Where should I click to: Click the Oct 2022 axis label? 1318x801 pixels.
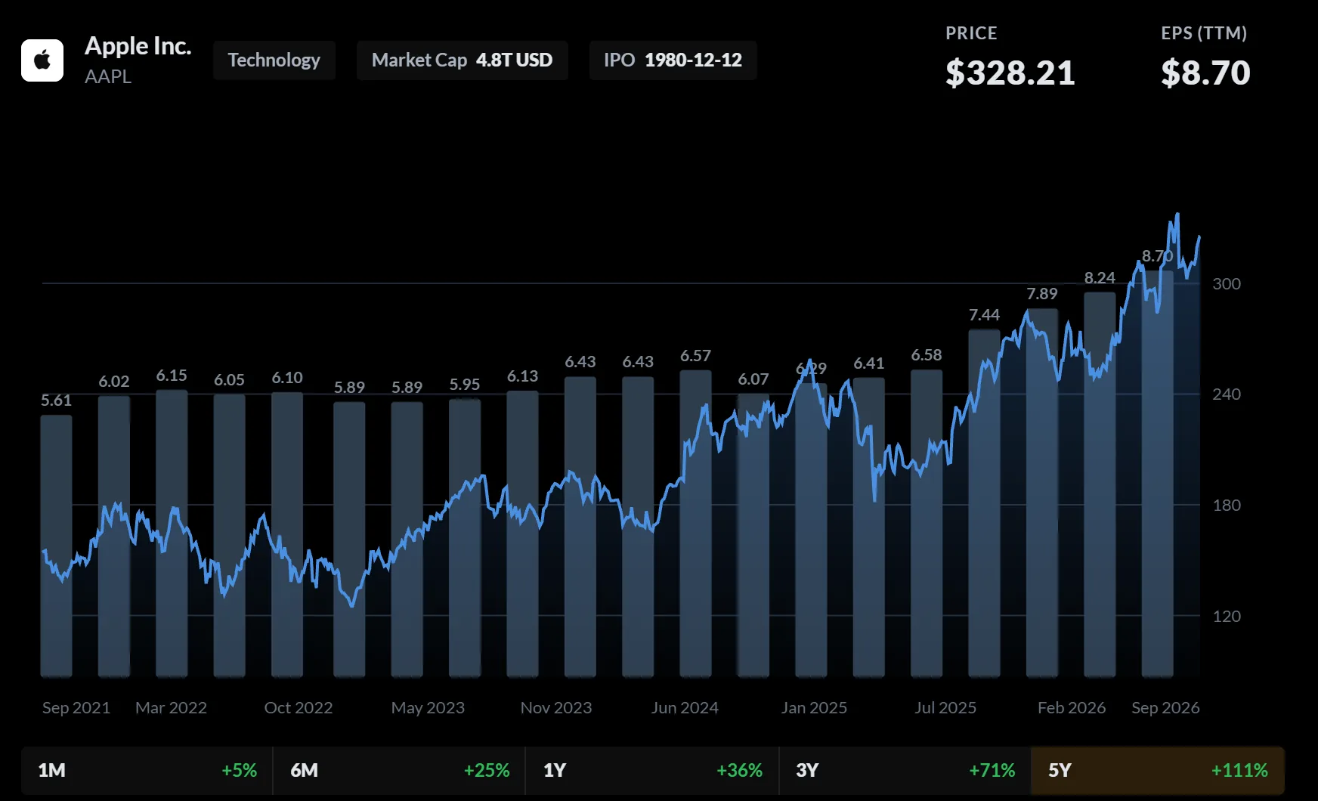299,708
